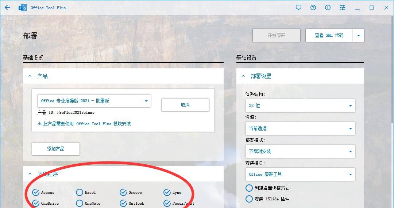The width and height of the screenshot is (394, 208).
Task: Click the 添加产品 button
Action: tap(56, 149)
